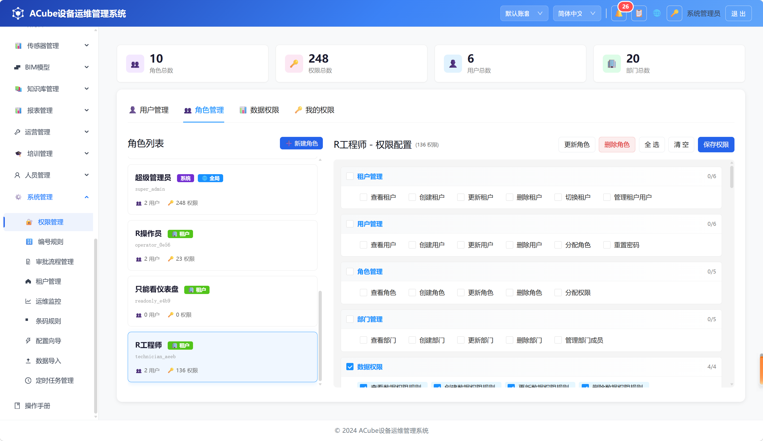Click the 定时任务管理 clock icon
Image resolution: width=763 pixels, height=441 pixels.
pos(28,381)
